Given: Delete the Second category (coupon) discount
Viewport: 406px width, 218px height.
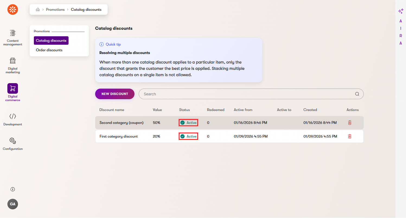Looking at the screenshot, I should [x=350, y=122].
